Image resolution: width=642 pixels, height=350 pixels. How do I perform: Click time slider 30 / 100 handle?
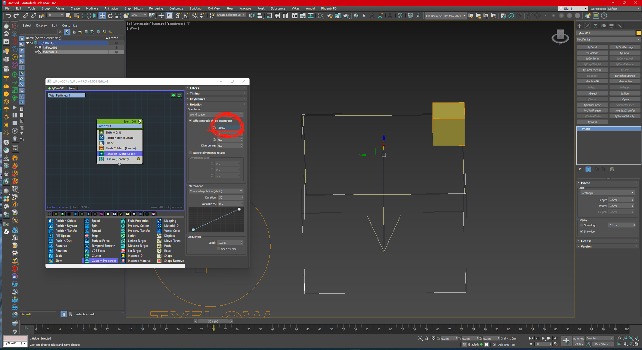point(213,321)
